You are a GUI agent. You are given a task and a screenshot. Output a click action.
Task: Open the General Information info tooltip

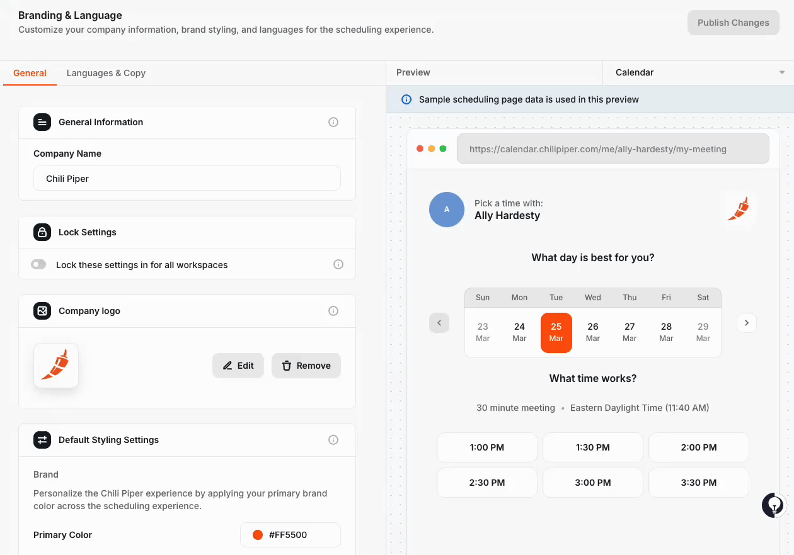pos(333,122)
